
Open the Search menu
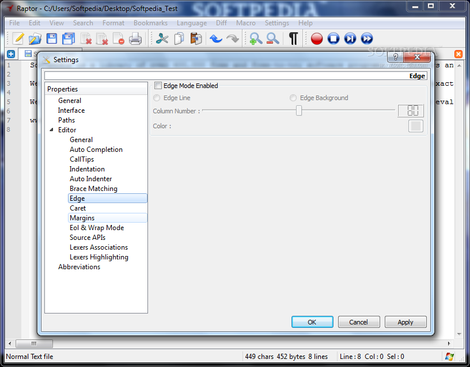coord(83,23)
